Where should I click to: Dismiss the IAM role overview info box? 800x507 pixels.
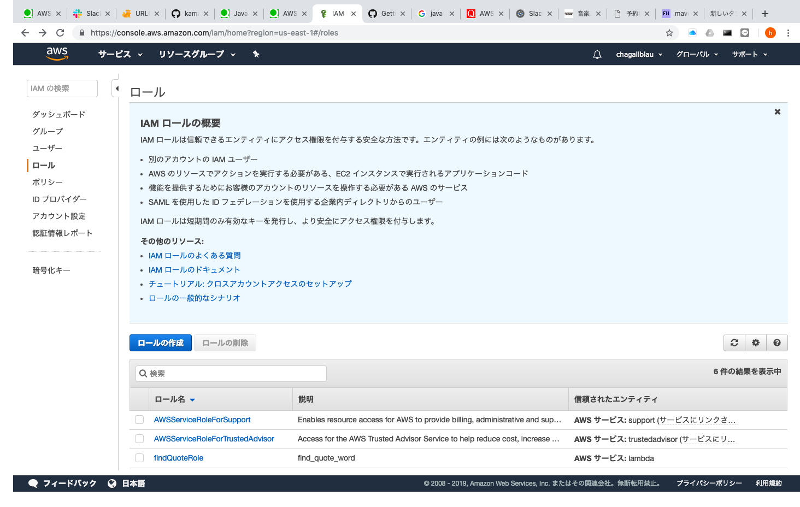point(777,112)
